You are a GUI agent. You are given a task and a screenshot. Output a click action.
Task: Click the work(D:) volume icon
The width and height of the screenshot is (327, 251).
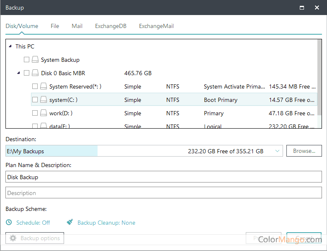click(x=44, y=113)
